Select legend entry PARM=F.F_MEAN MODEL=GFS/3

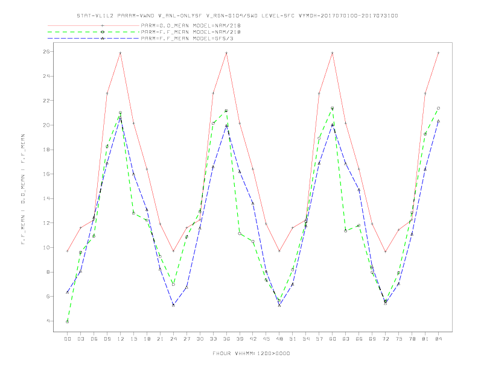point(187,39)
